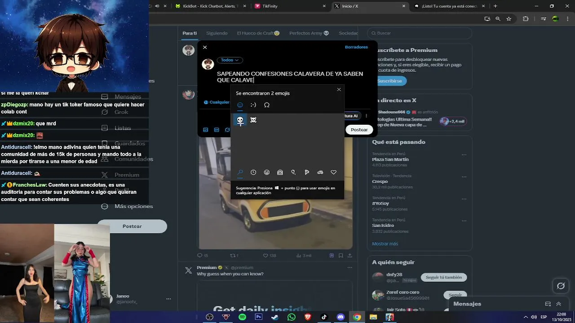
Task: Open Crespo trend
Action: click(380, 181)
